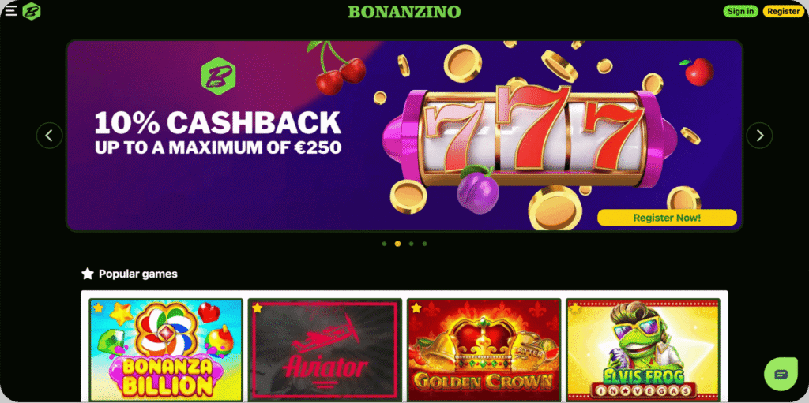Click the BONANZINO title logo
Image resolution: width=809 pixels, height=403 pixels.
pos(404,11)
